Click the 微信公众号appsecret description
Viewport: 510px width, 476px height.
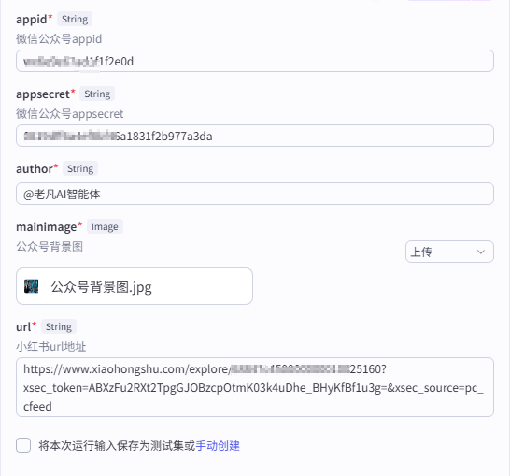click(70, 114)
